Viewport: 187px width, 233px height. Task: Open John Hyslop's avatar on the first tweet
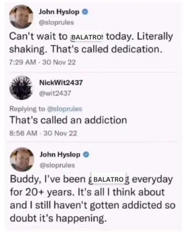(21, 17)
